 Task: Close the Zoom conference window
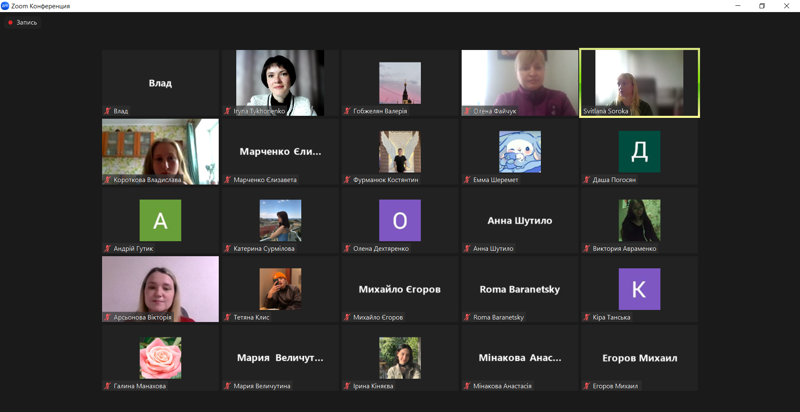[x=787, y=6]
